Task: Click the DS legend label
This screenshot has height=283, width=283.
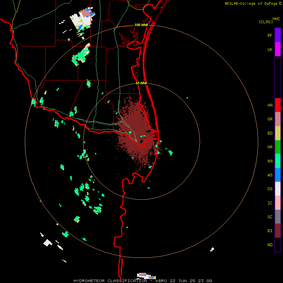Action: tap(270, 189)
